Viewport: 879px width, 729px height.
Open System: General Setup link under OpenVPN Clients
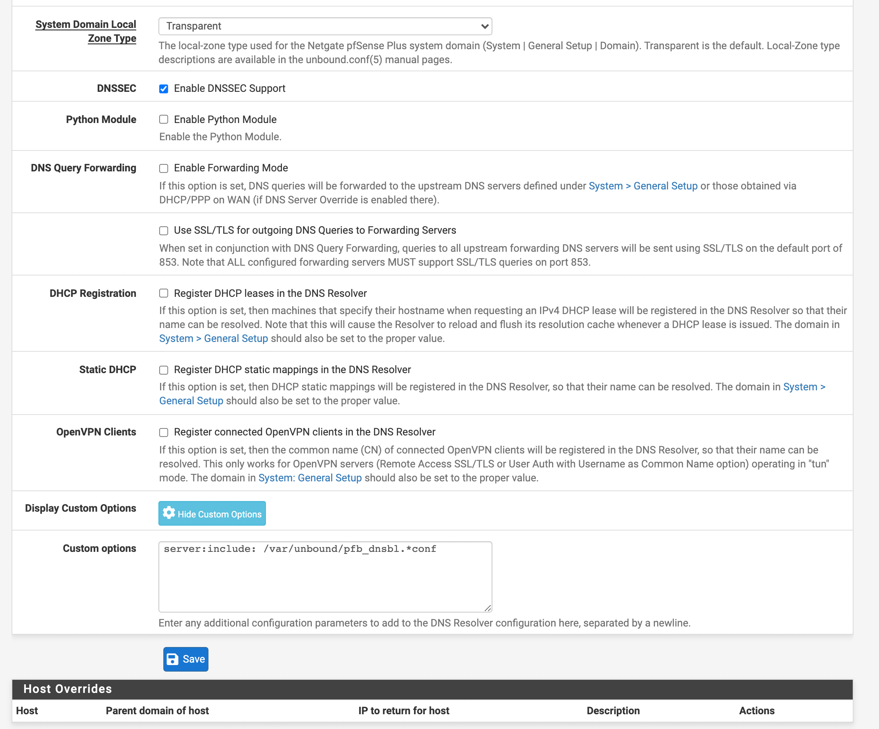tap(310, 478)
